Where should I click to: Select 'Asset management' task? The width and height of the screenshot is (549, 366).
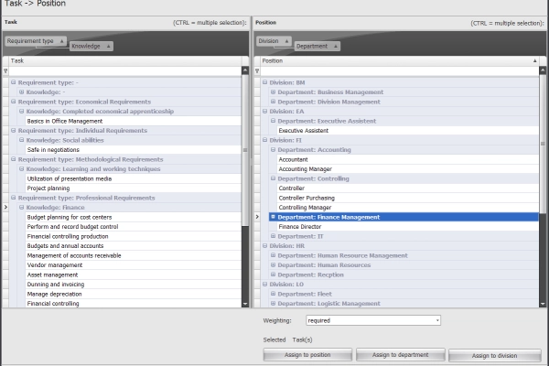[x=133, y=274]
